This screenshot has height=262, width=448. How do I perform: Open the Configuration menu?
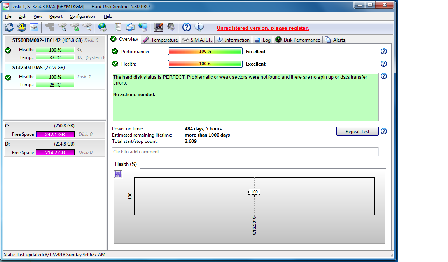tap(82, 16)
